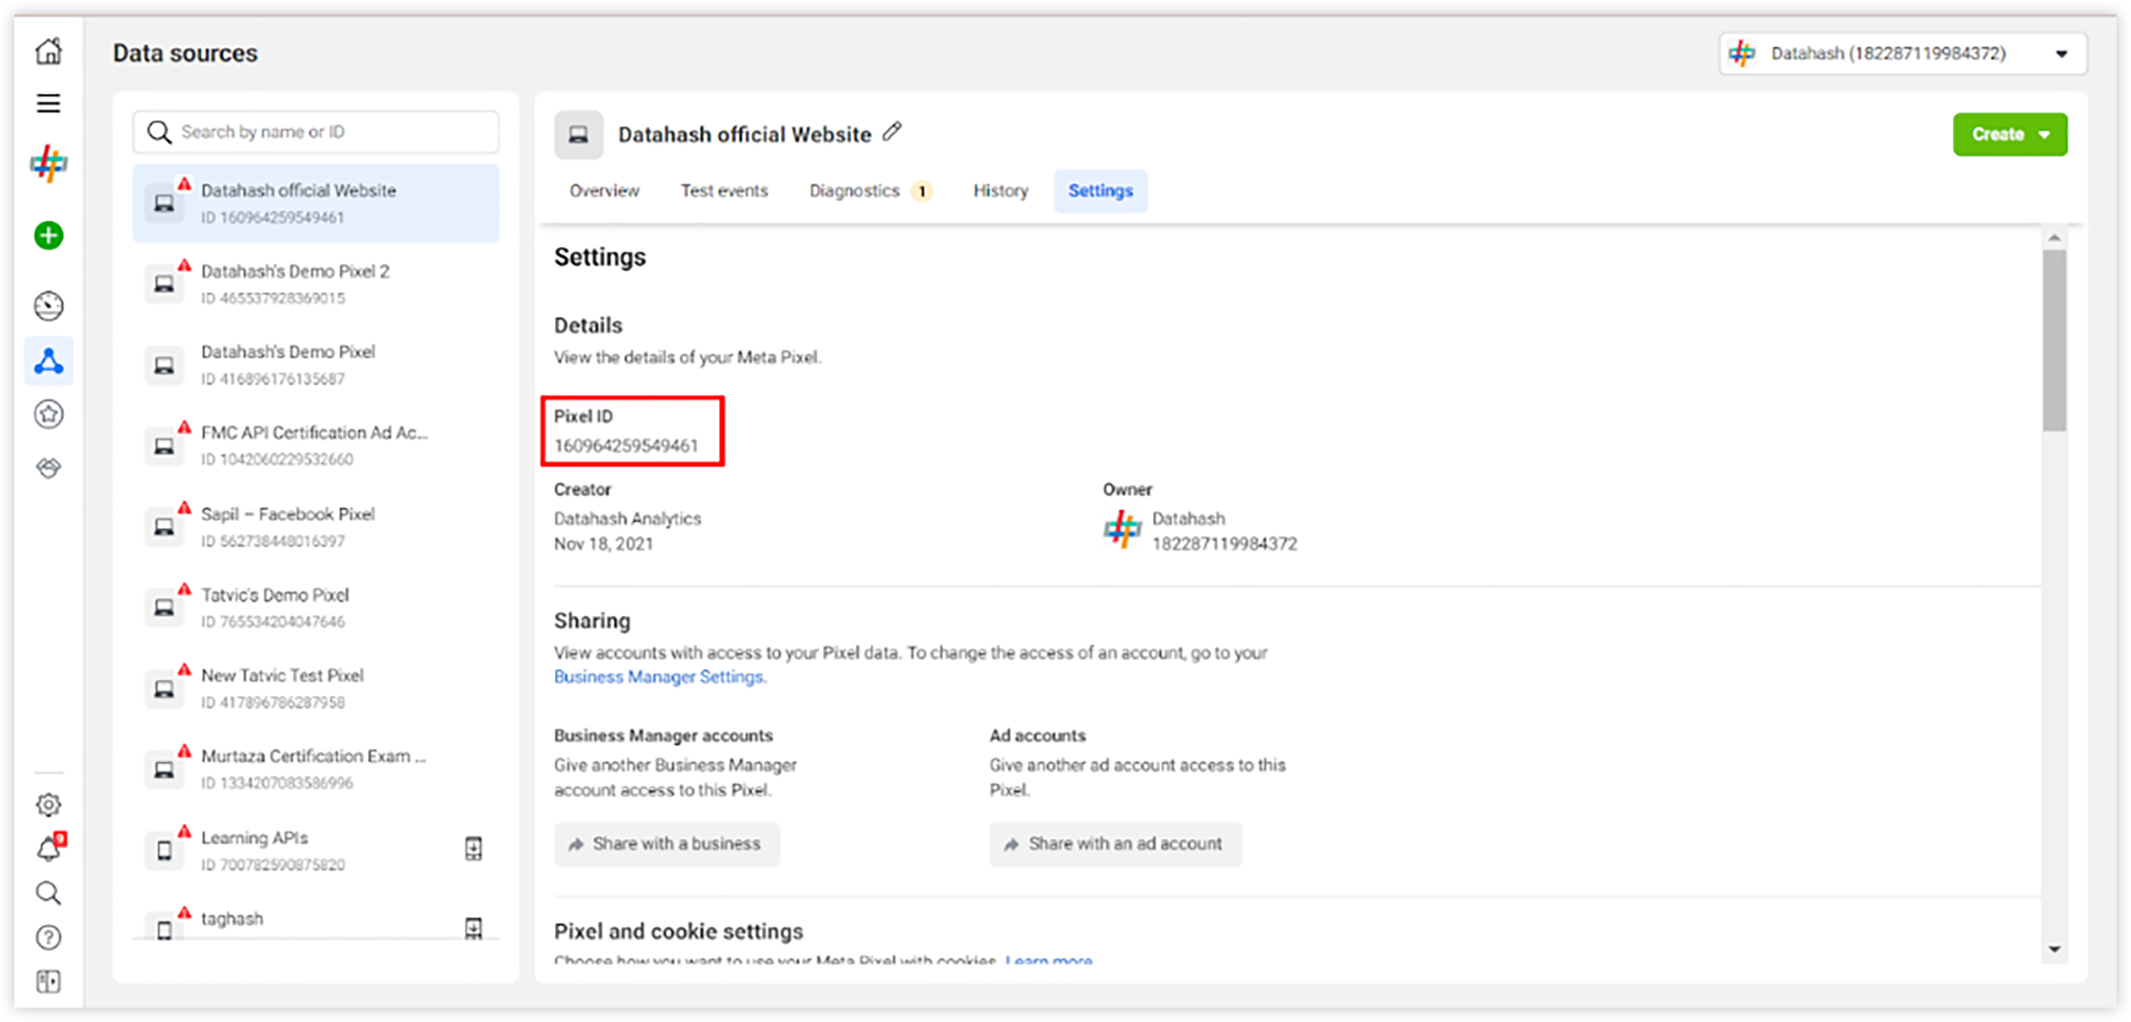Viewport: 2131px width, 1022px height.
Task: Open the help question mark icon
Action: (x=49, y=937)
